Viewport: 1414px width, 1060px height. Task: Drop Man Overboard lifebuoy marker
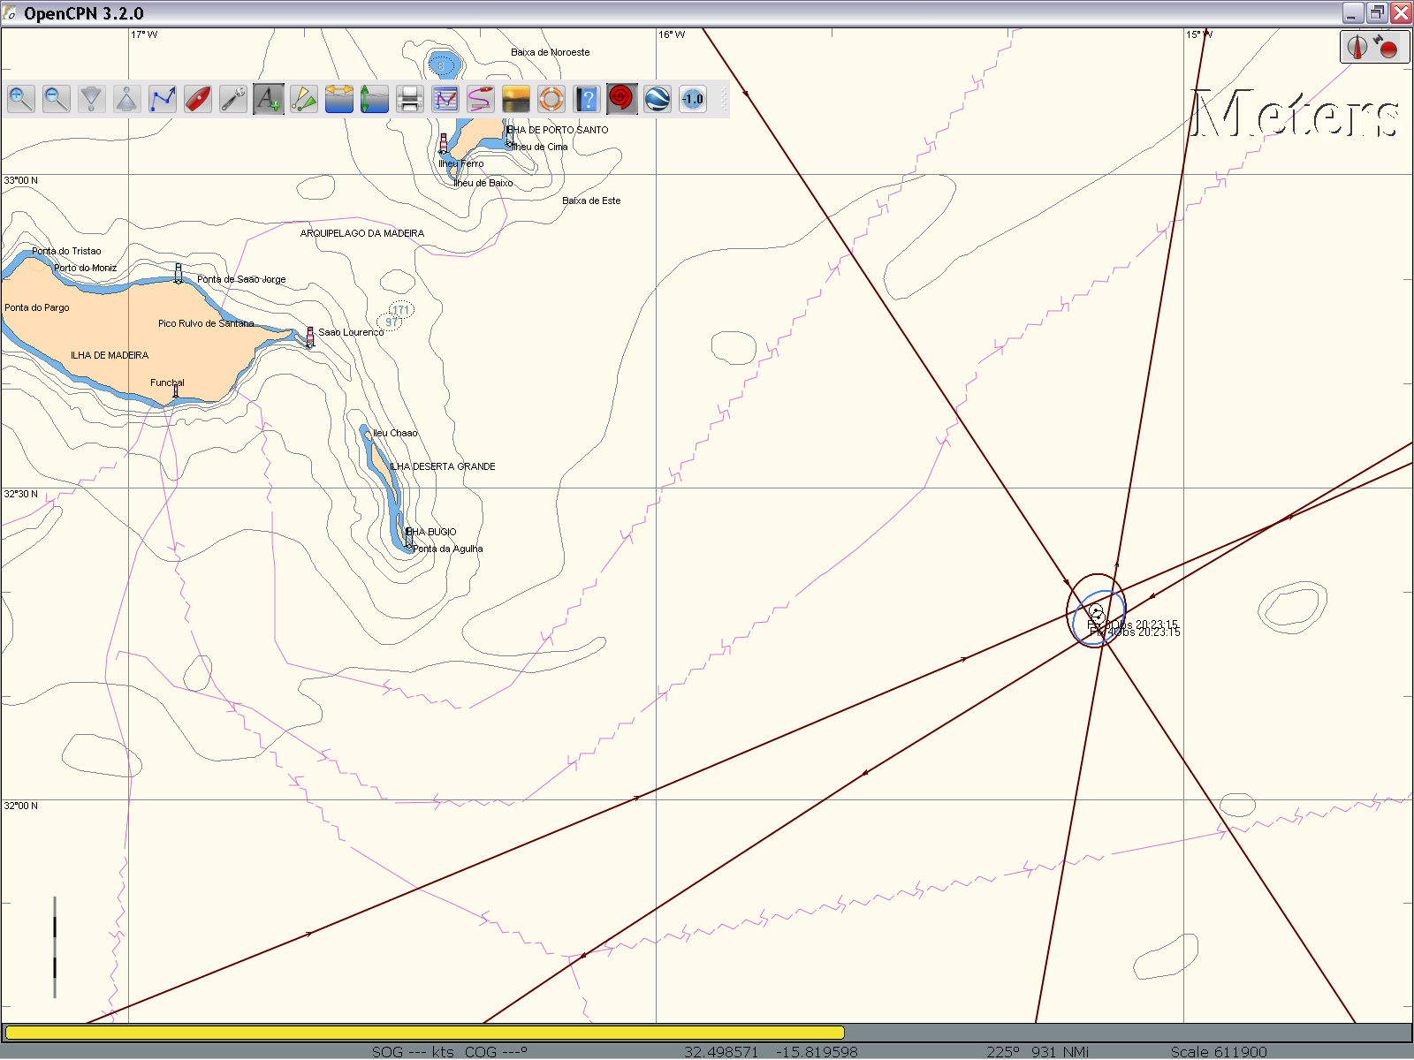[x=551, y=99]
